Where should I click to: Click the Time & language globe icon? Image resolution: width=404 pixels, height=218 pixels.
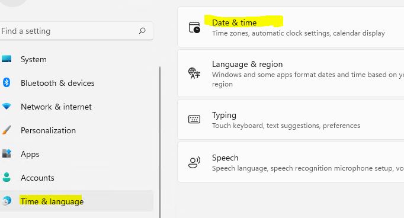[x=7, y=201]
